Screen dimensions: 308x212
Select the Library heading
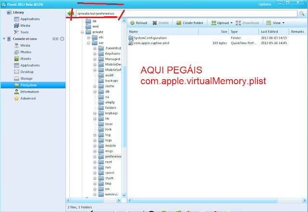click(x=15, y=12)
